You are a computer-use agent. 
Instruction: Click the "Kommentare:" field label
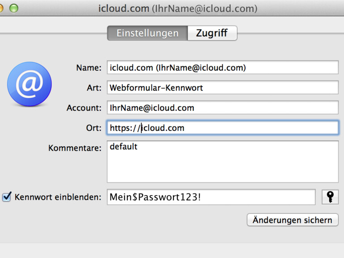75,148
